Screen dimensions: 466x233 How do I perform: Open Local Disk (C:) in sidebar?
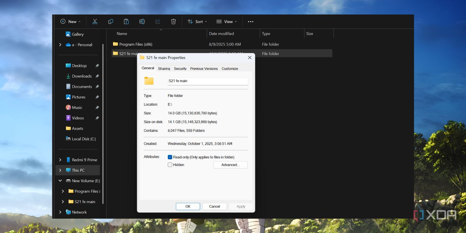[x=81, y=139]
